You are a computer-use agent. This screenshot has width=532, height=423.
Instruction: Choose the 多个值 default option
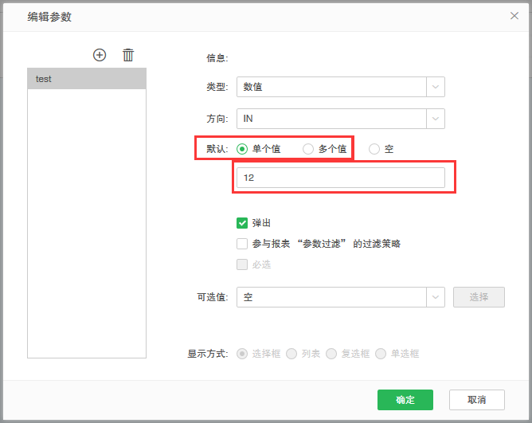[x=308, y=149]
